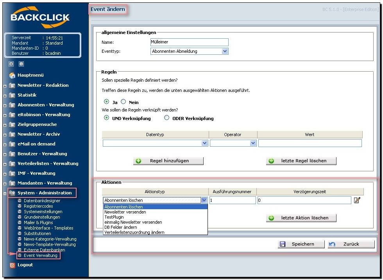Click the Wert input field

click(310, 143)
